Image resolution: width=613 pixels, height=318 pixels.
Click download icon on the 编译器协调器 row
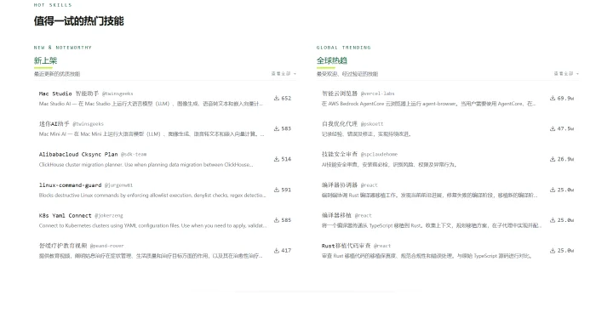pyautogui.click(x=553, y=190)
